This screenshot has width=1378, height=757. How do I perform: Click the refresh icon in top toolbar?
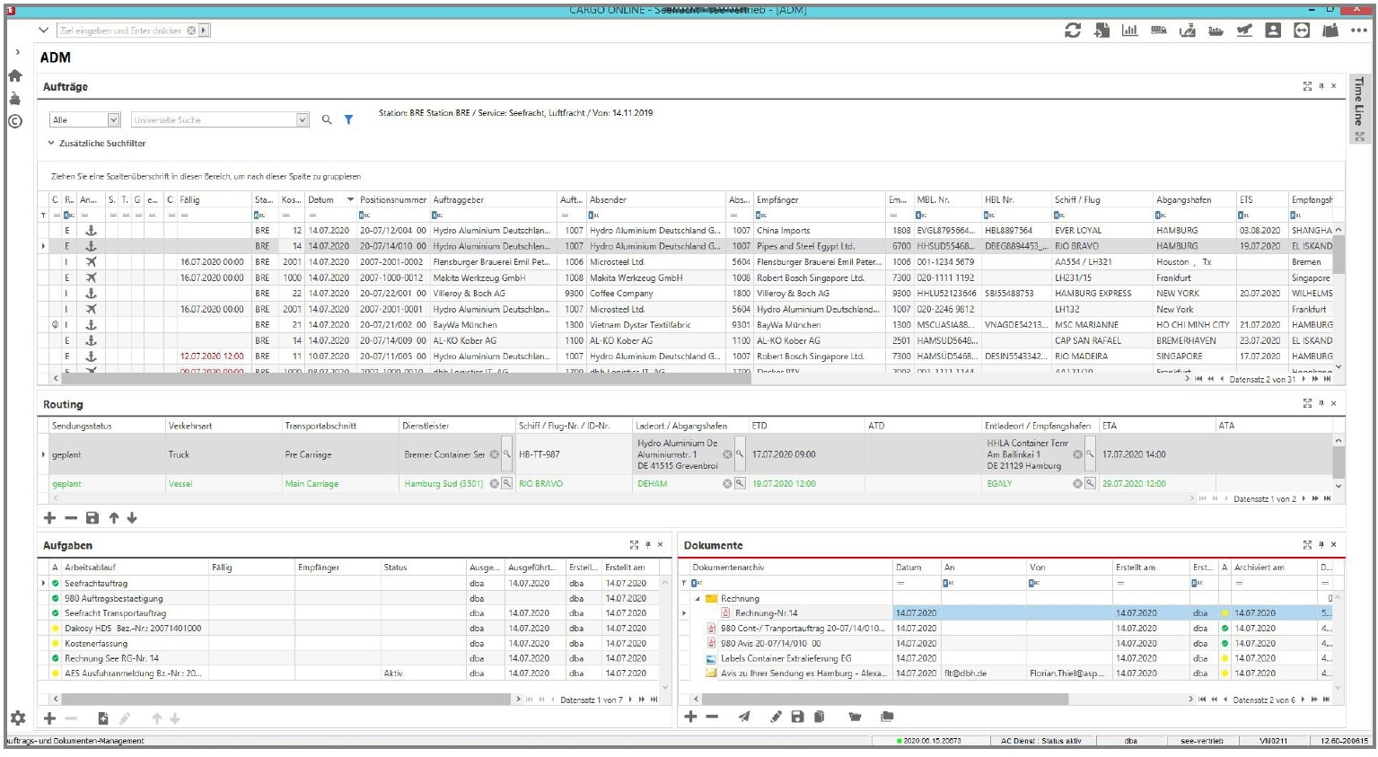pos(1072,31)
